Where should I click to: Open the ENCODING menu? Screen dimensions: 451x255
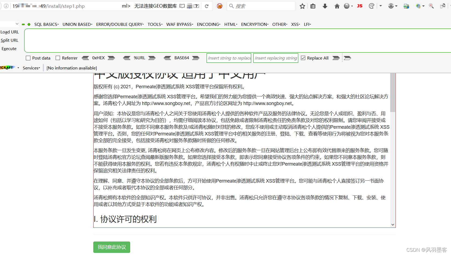pos(209,24)
